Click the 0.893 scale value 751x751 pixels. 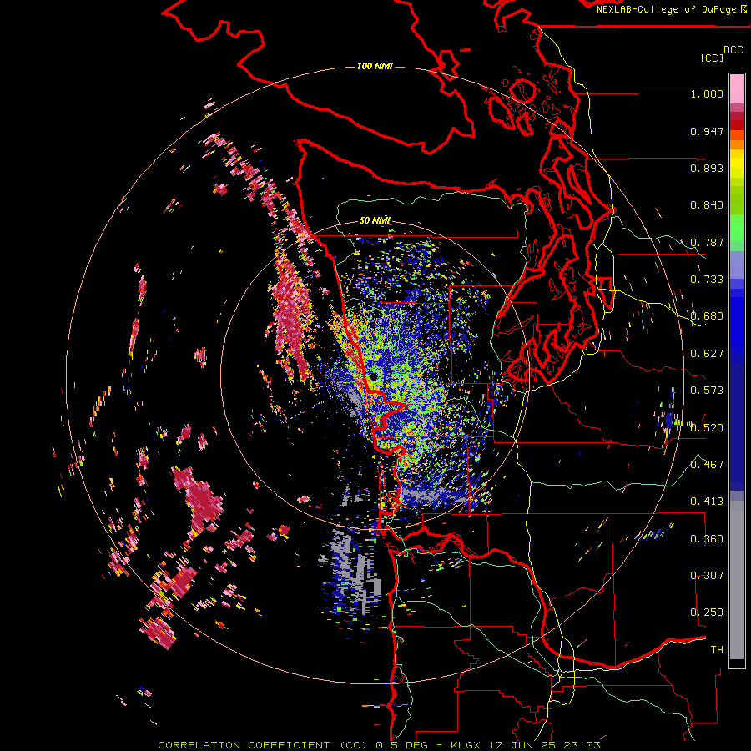coord(707,168)
